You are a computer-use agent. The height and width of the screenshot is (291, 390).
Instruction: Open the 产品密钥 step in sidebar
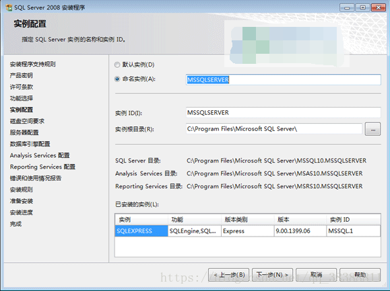click(x=22, y=75)
